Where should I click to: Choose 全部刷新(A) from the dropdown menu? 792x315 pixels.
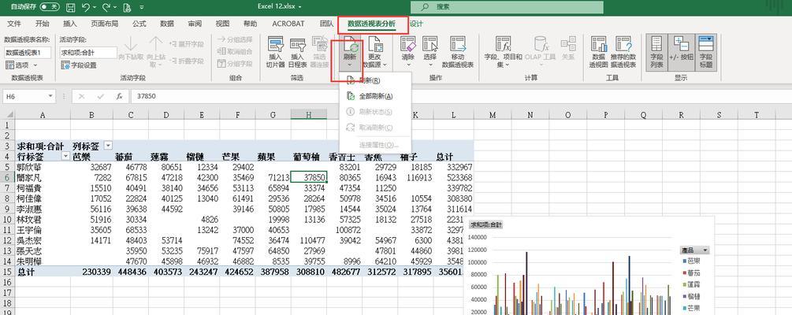point(375,96)
